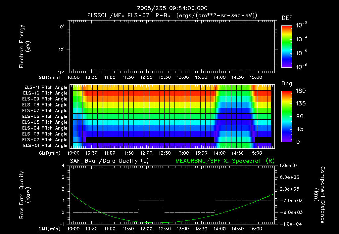Click the GMT(min) label of the electron energy panel
Viewport: 339px width, 234px height.
50,77
